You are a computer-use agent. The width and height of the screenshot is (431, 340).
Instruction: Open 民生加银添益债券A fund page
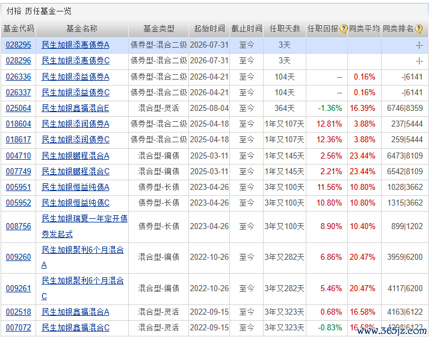point(76,77)
